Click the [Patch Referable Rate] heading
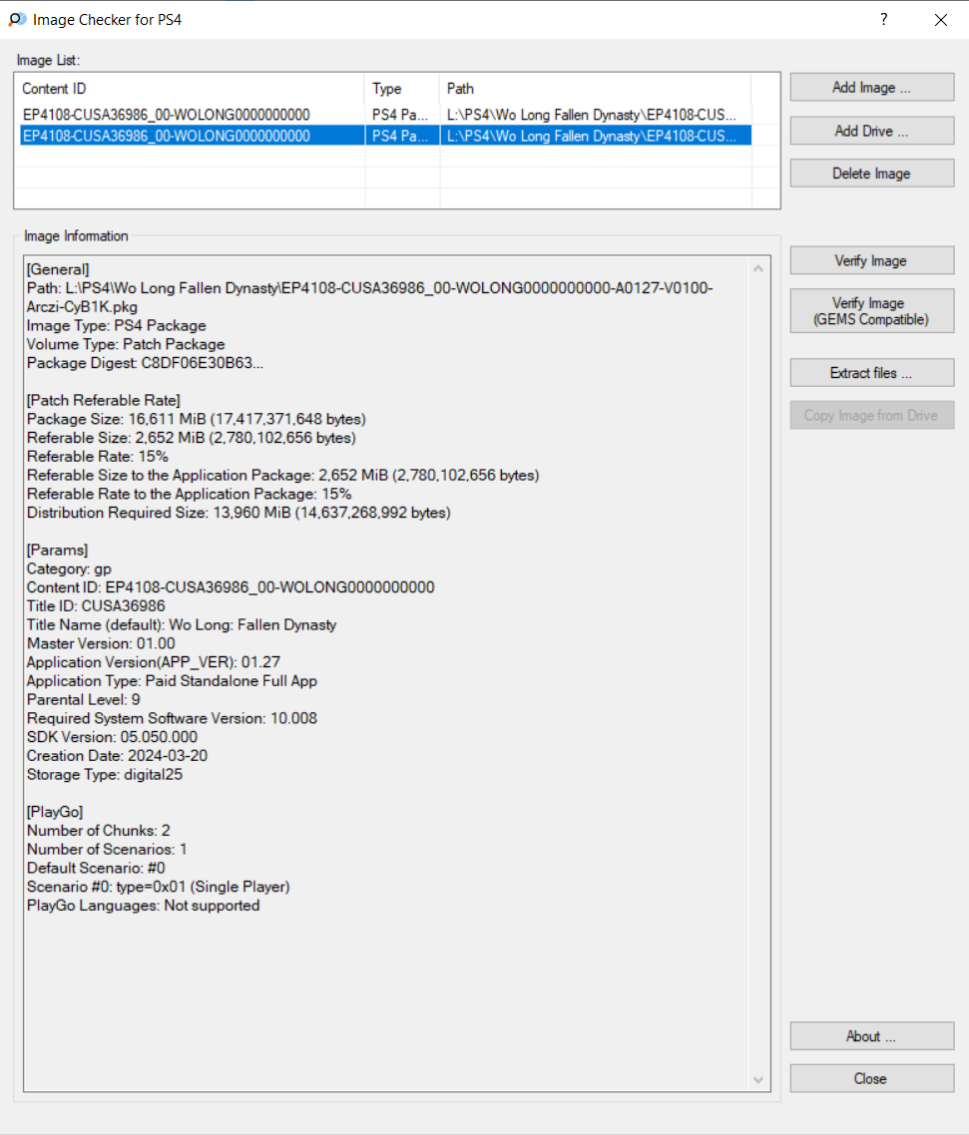The image size is (969, 1135). click(104, 400)
